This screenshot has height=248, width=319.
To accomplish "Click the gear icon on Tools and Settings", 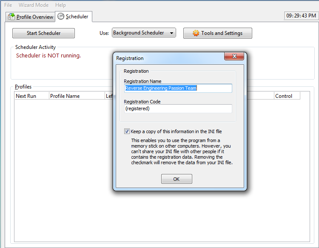I will coord(196,33).
